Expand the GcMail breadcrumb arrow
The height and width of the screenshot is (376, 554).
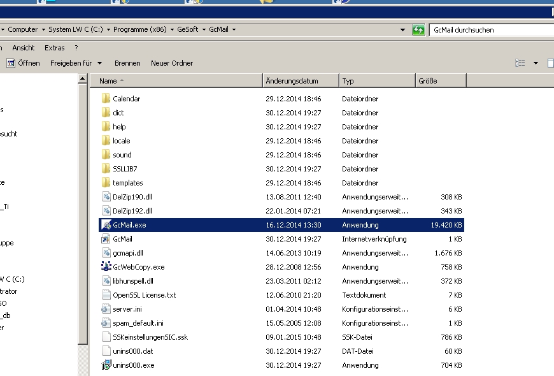234,29
